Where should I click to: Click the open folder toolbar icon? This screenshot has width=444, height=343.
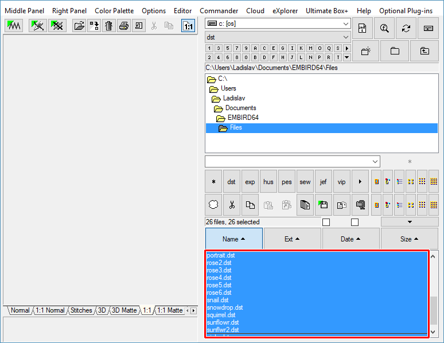79,26
